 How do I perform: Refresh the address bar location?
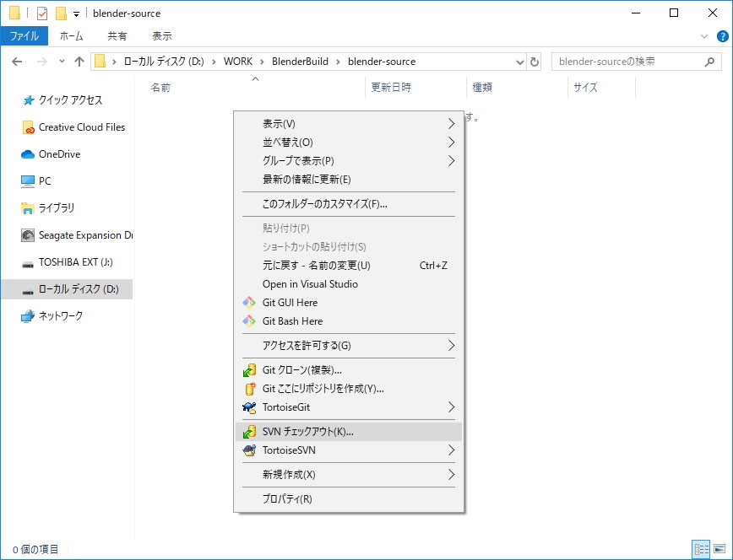click(534, 62)
